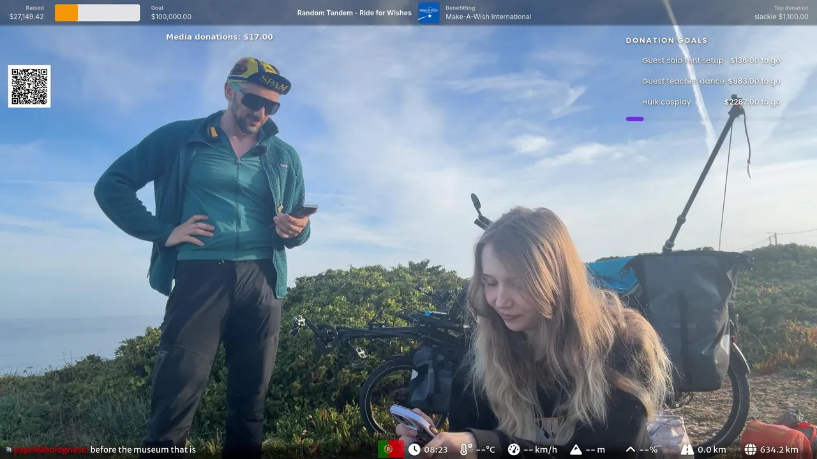Click the Make-A-Wish logo
Viewport: 817px width, 459px height.
click(429, 13)
